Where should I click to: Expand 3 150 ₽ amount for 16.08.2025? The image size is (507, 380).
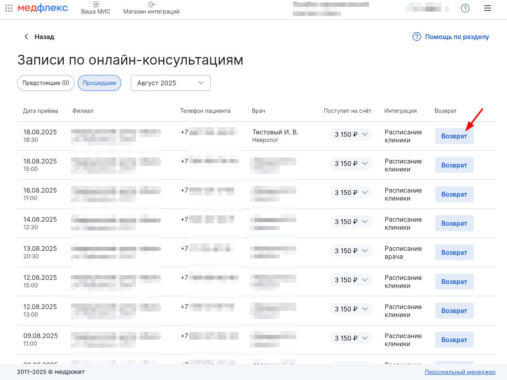click(x=351, y=193)
